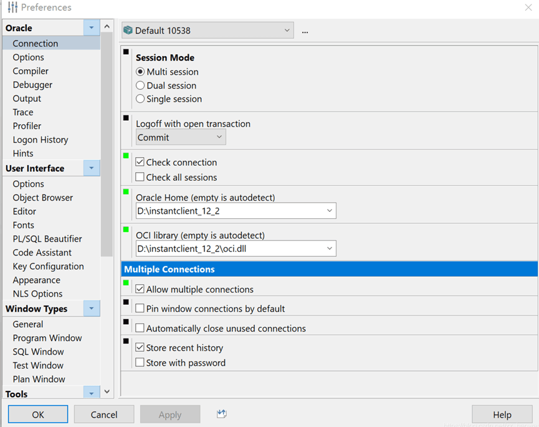539x427 pixels.
Task: Click the sidebar scroll up arrow
Action: [107, 26]
